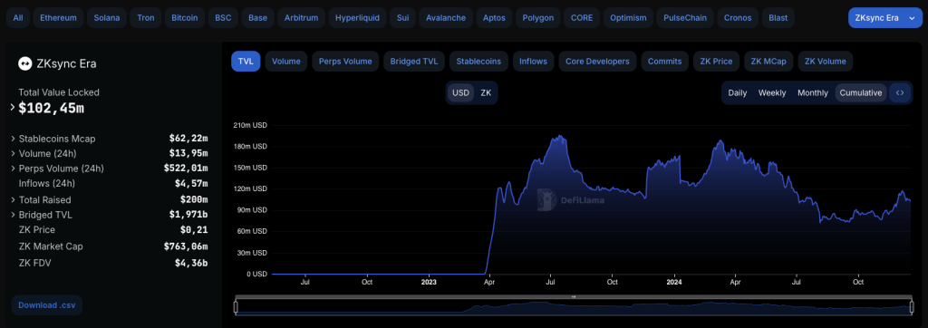Click the ZKsync Era logo icon
928x328 pixels.
pyautogui.click(x=24, y=64)
